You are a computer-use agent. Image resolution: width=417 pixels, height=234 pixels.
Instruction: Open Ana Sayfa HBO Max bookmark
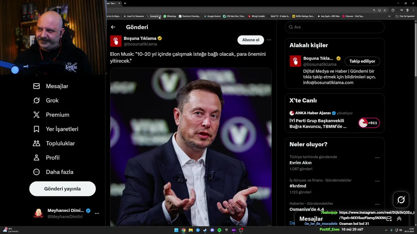(328, 16)
